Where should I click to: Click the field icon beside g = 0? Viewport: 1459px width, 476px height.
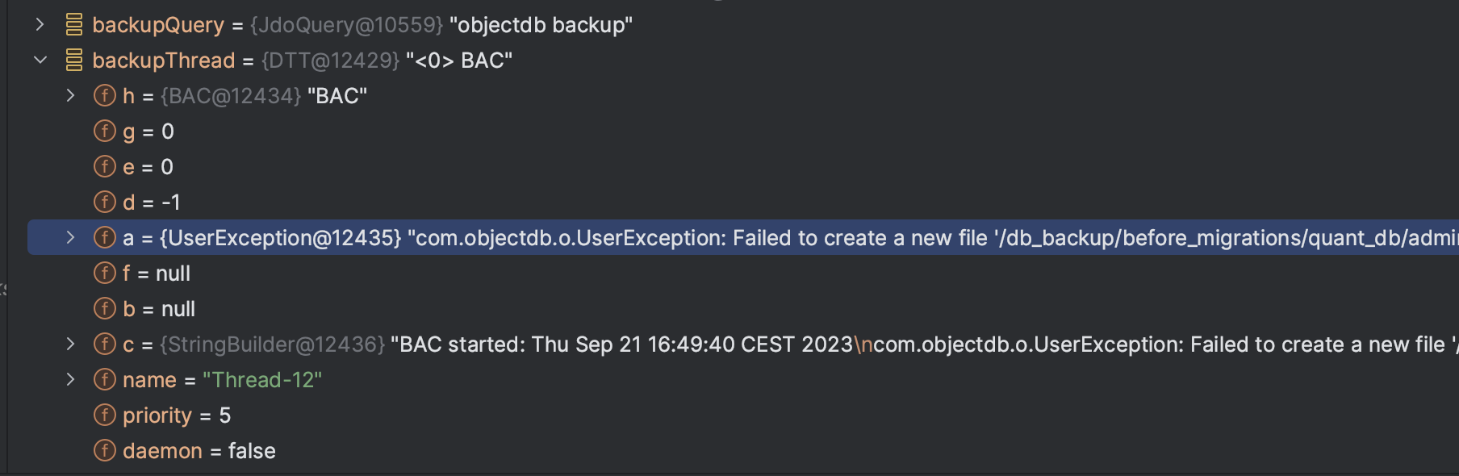pyautogui.click(x=105, y=132)
